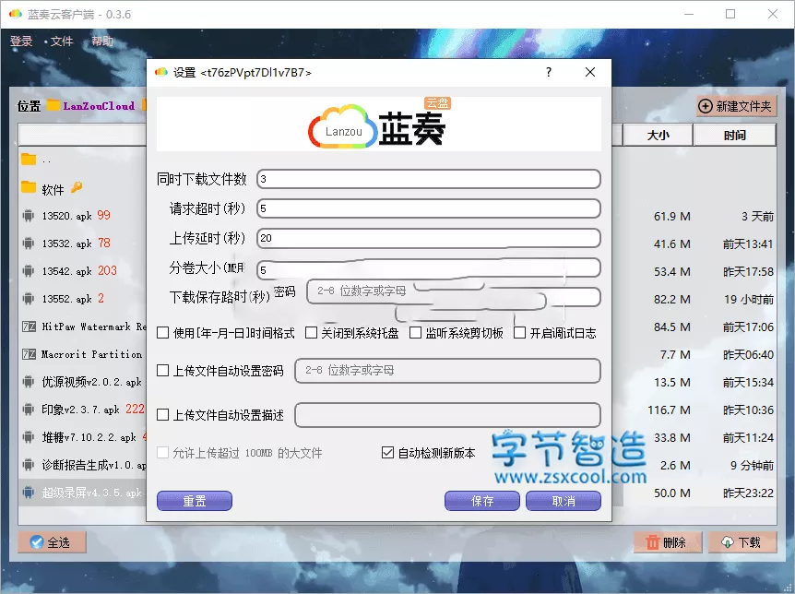The height and width of the screenshot is (594, 795).
Task: Click the APK icon beside 13532.apk
Action: point(29,244)
